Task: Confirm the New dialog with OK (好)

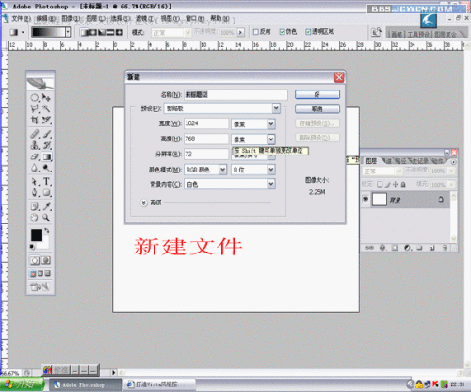Action: (x=317, y=94)
